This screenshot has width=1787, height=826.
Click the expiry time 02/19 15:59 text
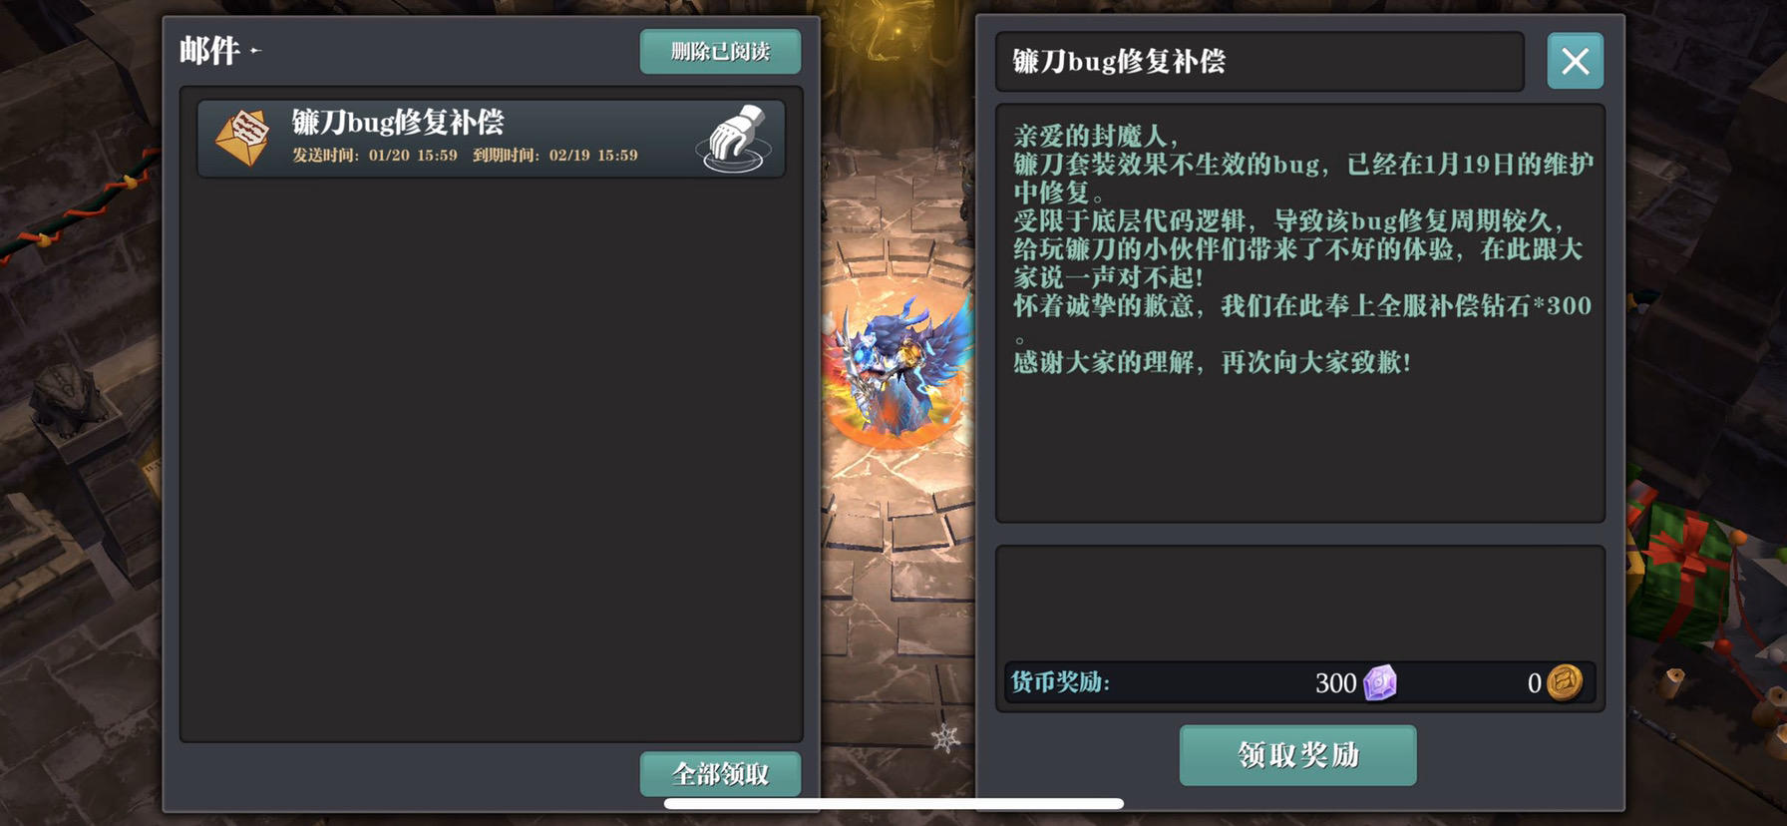click(x=593, y=156)
